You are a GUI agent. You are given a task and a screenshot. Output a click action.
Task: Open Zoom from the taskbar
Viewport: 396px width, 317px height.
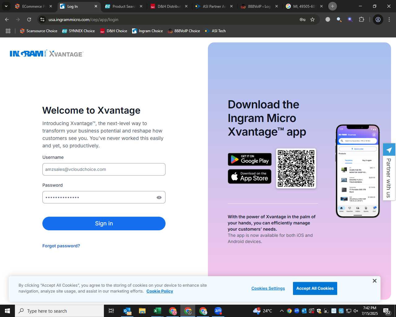click(218, 311)
